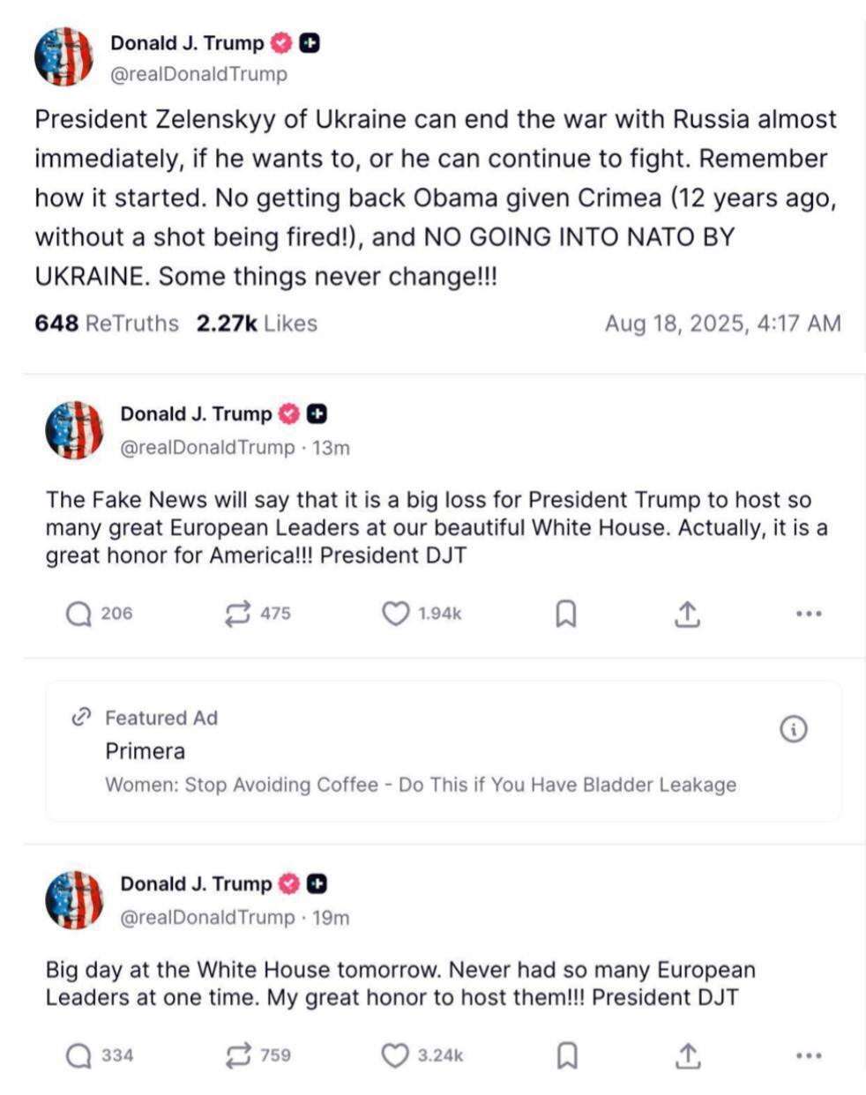
Task: Open more options on Fake News post
Action: 809,614
